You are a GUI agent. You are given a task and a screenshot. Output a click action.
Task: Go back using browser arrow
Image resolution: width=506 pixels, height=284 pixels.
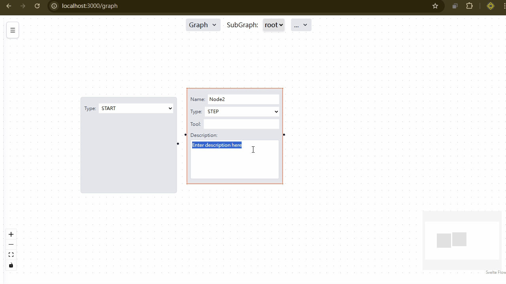click(9, 6)
